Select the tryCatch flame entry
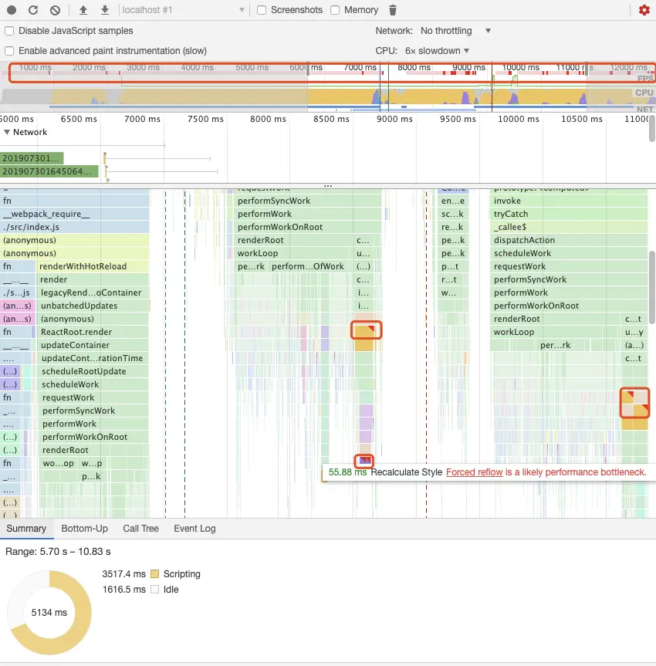 click(569, 214)
